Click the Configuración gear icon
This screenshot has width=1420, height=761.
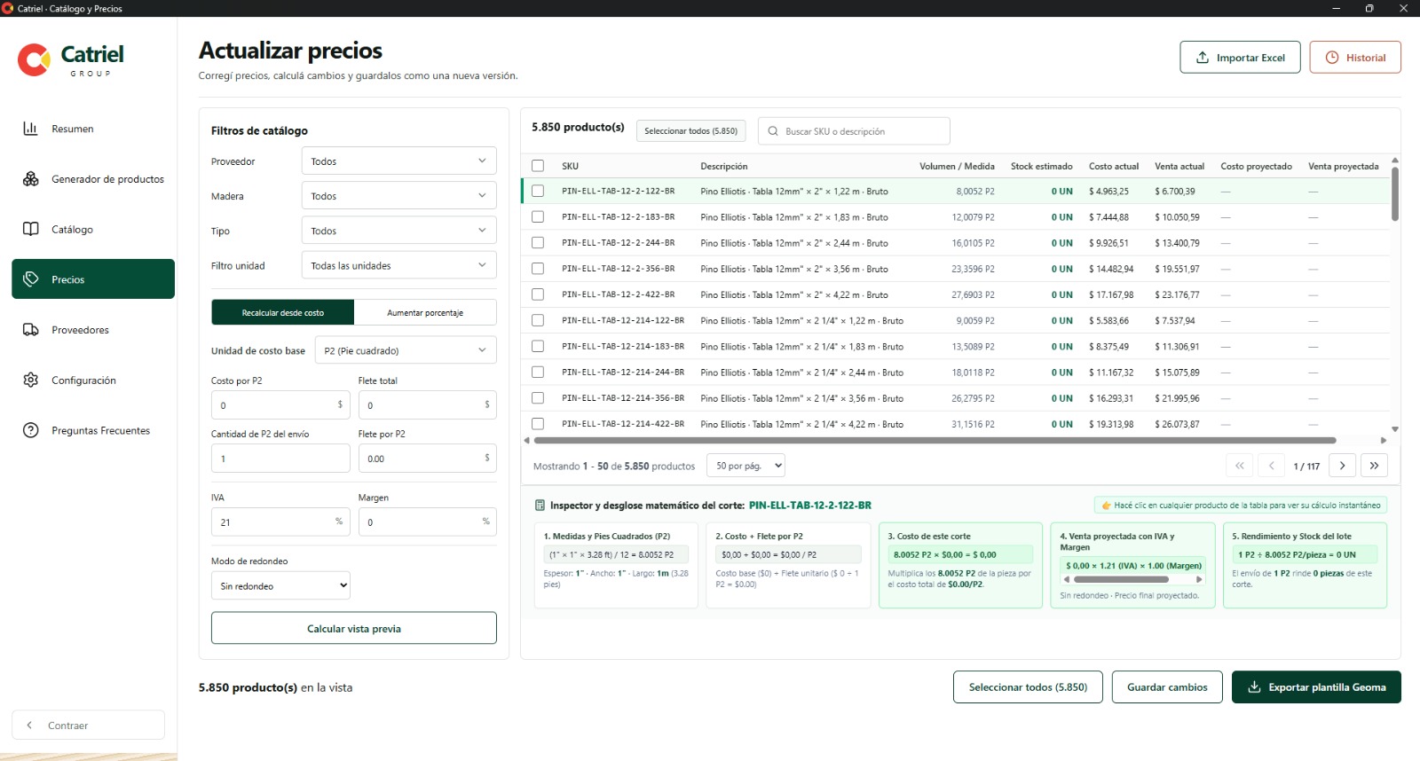point(30,380)
